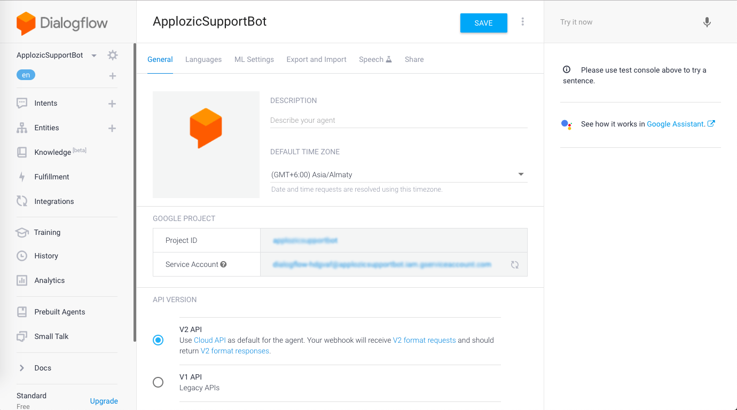The width and height of the screenshot is (737, 410).
Task: Create a new intent with the plus icon
Action: 112,104
